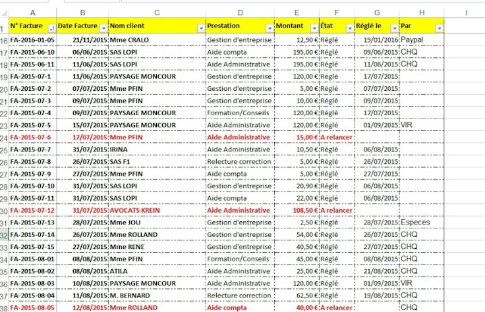Click Prestation header cell
The height and width of the screenshot is (312, 485).
click(x=240, y=26)
